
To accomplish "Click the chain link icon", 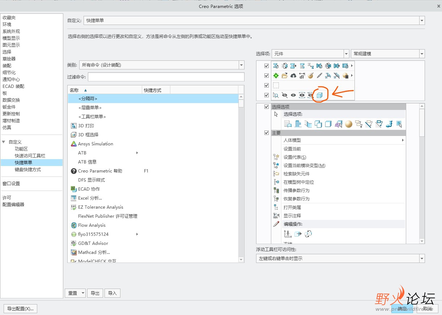I will click(319, 76).
